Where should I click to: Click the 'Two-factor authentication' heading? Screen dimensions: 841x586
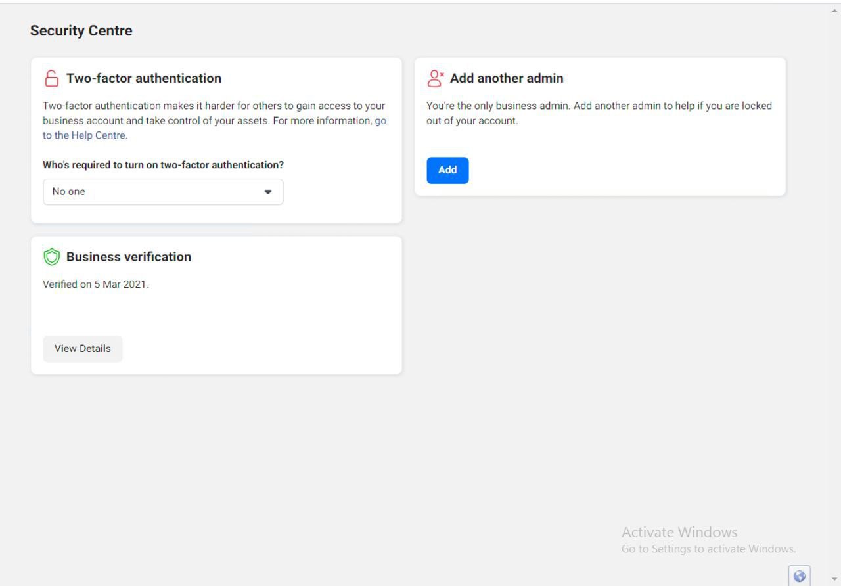[144, 78]
